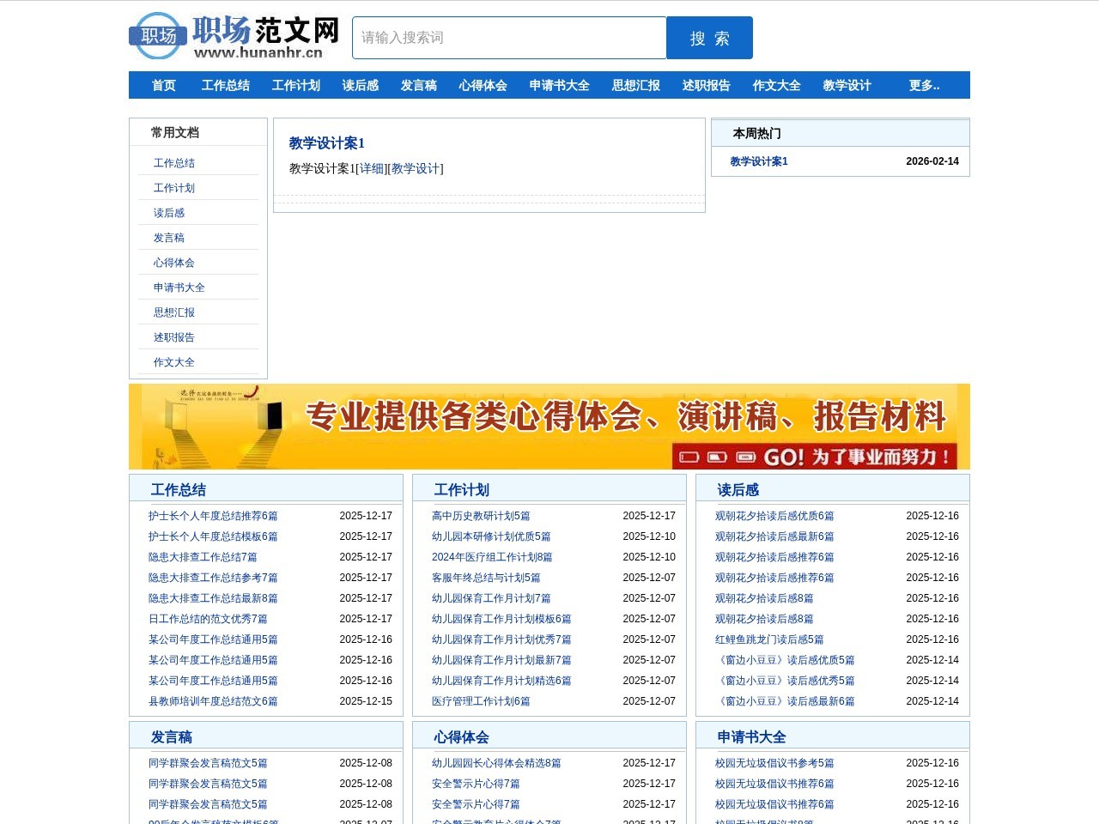Click the 详细 link under 教学设计案1
1099x824 pixels.
pyautogui.click(x=372, y=168)
